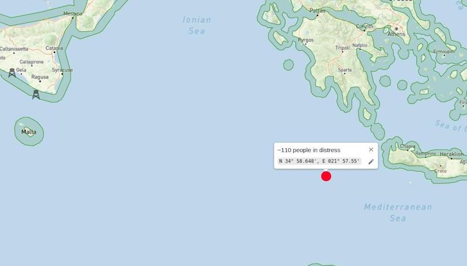Screen dimensions: 467x266
Task: Click the pencil edit icon in popup
Action: [371, 162]
